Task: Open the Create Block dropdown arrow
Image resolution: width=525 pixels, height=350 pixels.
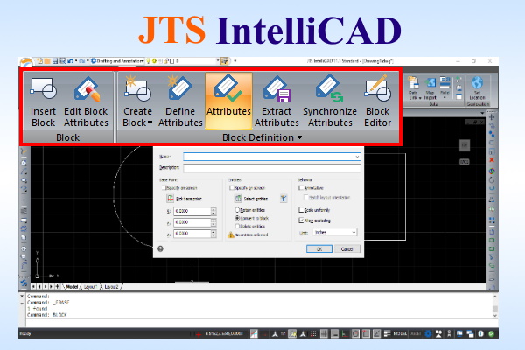Action: (150, 122)
